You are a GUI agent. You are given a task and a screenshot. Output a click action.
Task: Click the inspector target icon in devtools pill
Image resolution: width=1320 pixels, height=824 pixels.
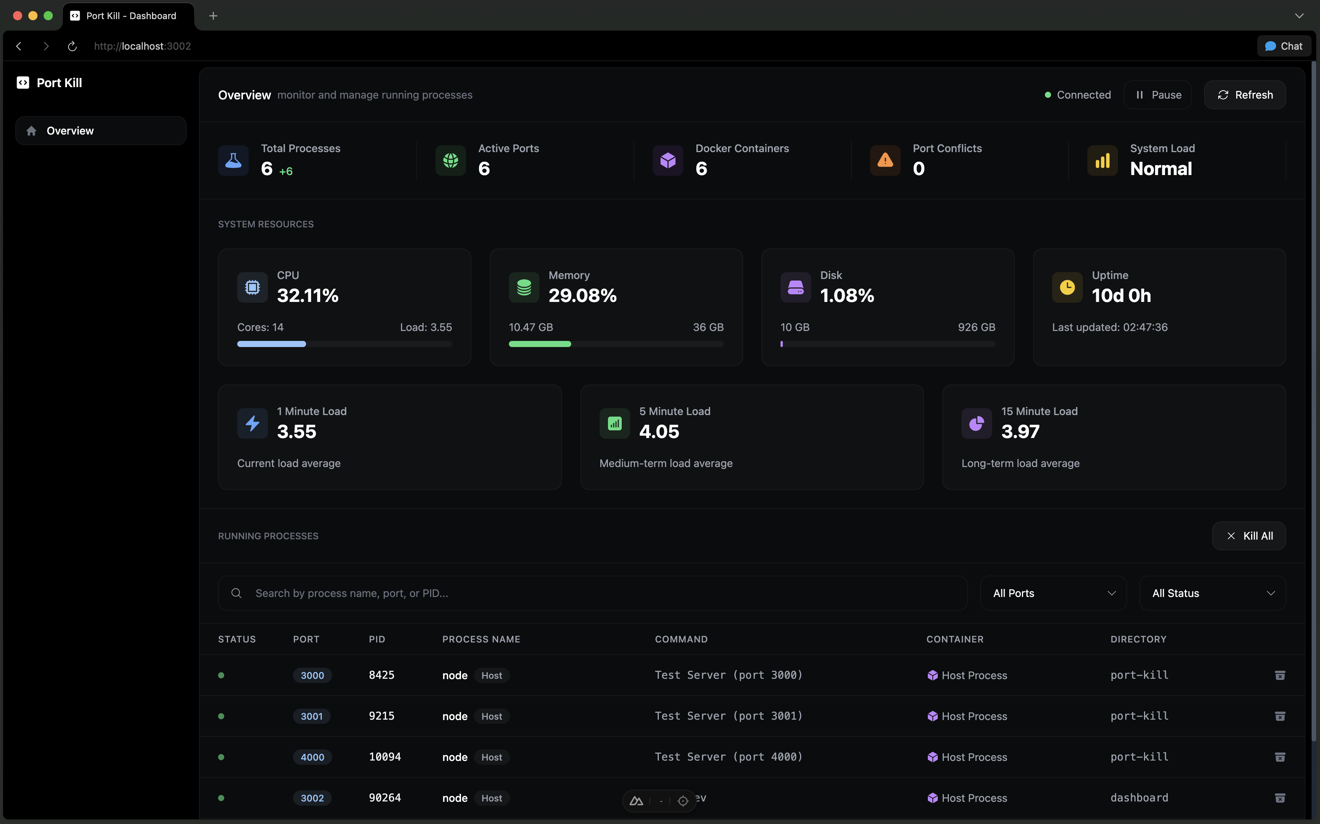683,801
